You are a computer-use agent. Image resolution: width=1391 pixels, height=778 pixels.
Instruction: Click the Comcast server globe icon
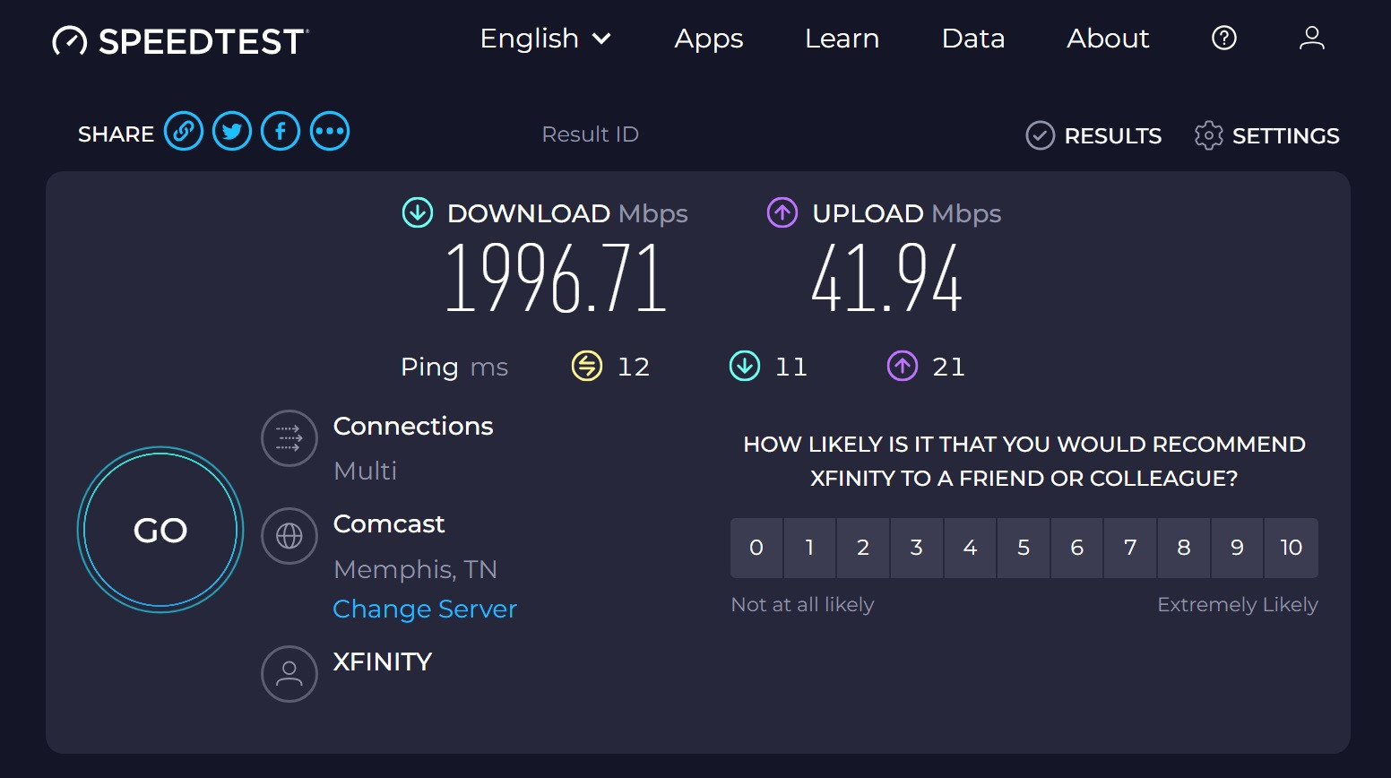(289, 536)
